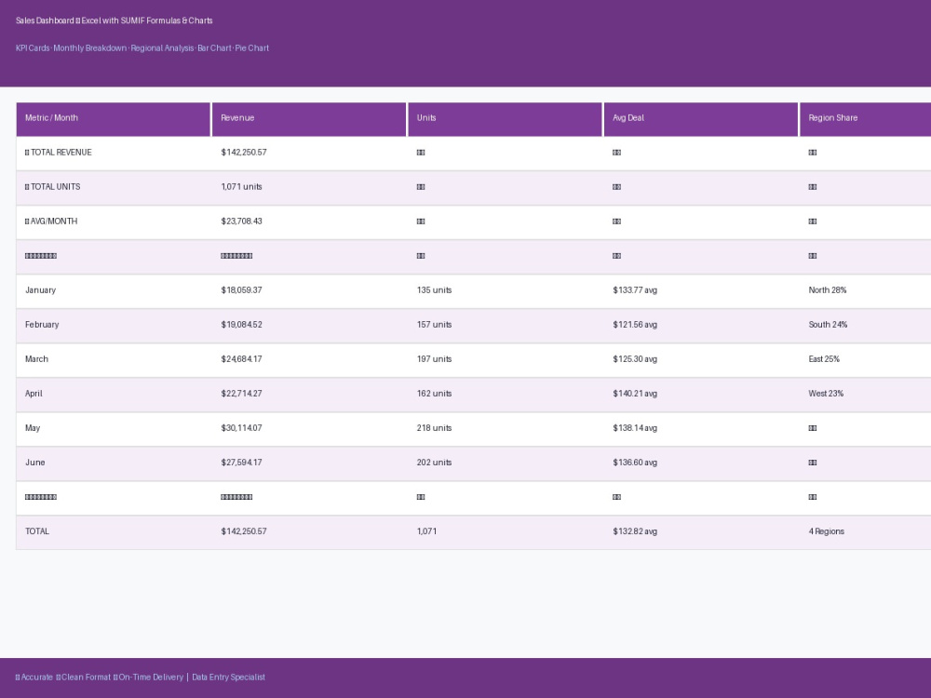Viewport: 931px width, 698px height.
Task: Click the North 28% cell
Action: [x=866, y=290]
